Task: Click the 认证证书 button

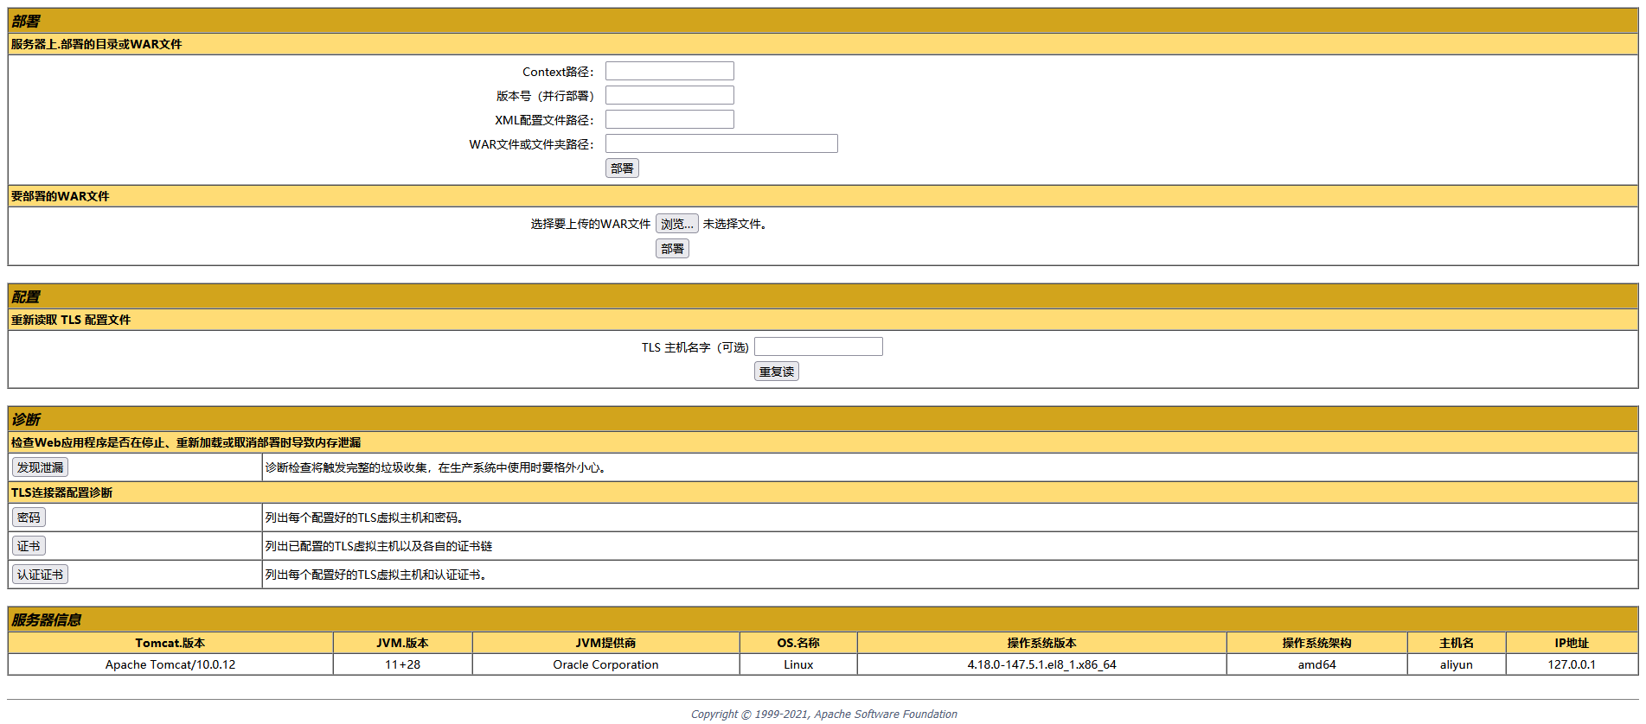Action: [40, 575]
